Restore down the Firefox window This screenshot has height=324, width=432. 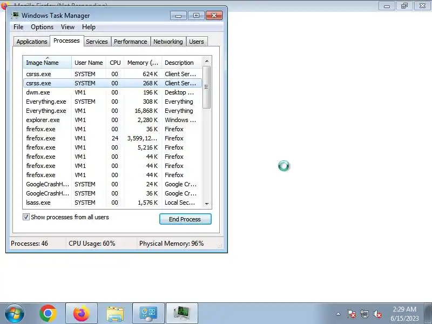(404, 6)
